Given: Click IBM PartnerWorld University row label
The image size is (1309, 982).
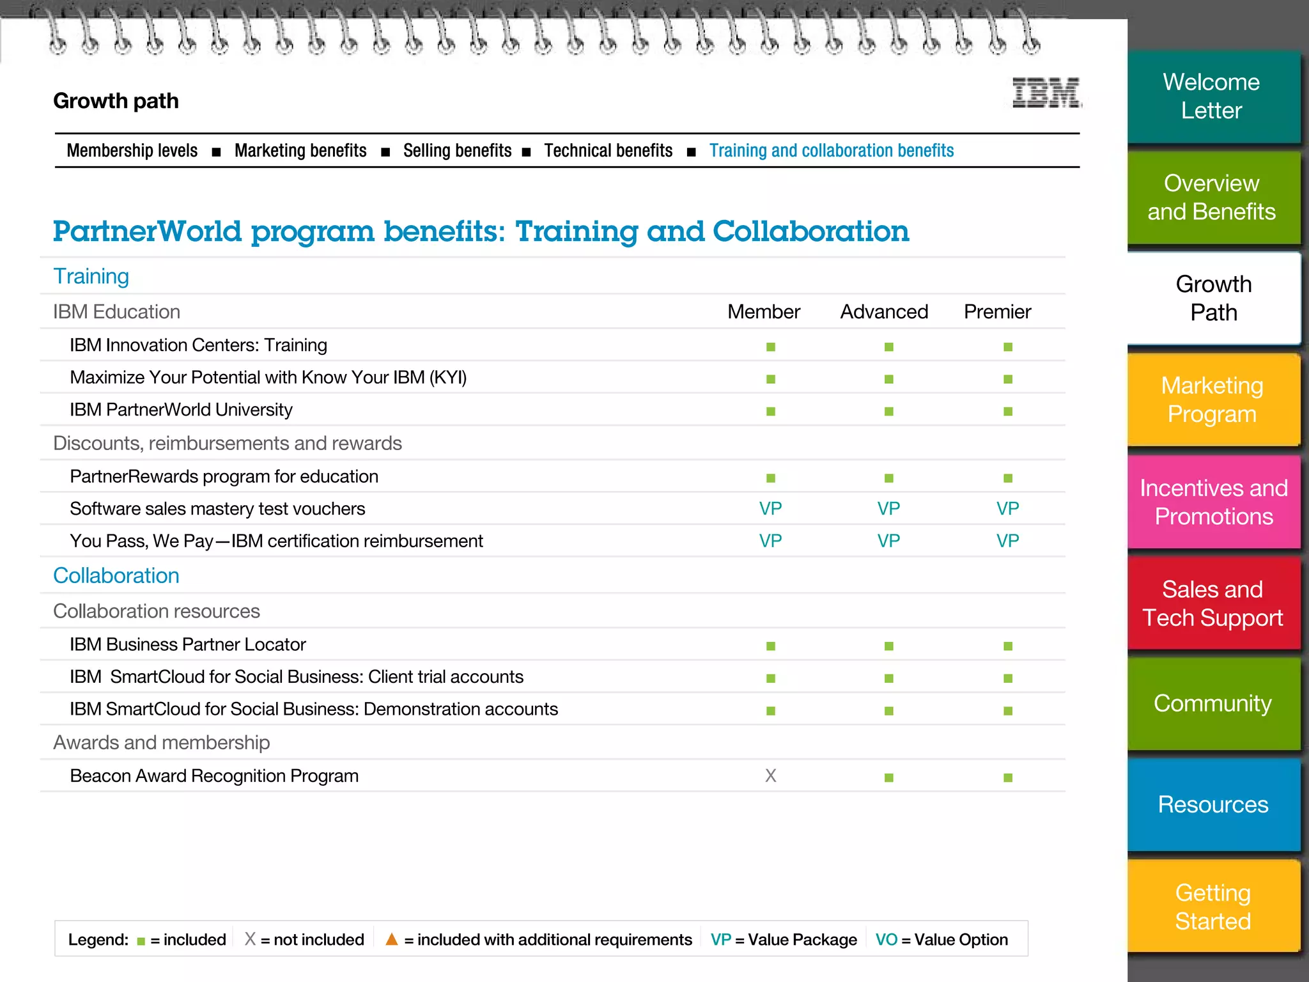Looking at the screenshot, I should point(181,410).
